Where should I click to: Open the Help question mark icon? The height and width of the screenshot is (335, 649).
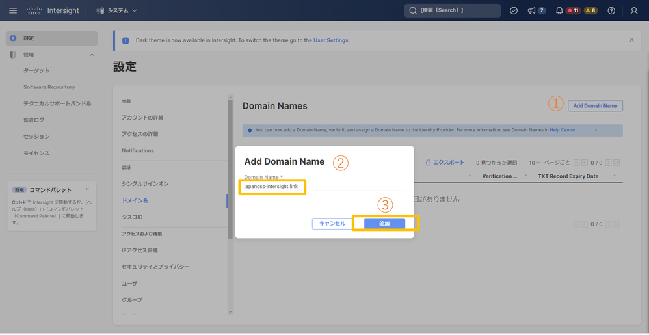[611, 11]
